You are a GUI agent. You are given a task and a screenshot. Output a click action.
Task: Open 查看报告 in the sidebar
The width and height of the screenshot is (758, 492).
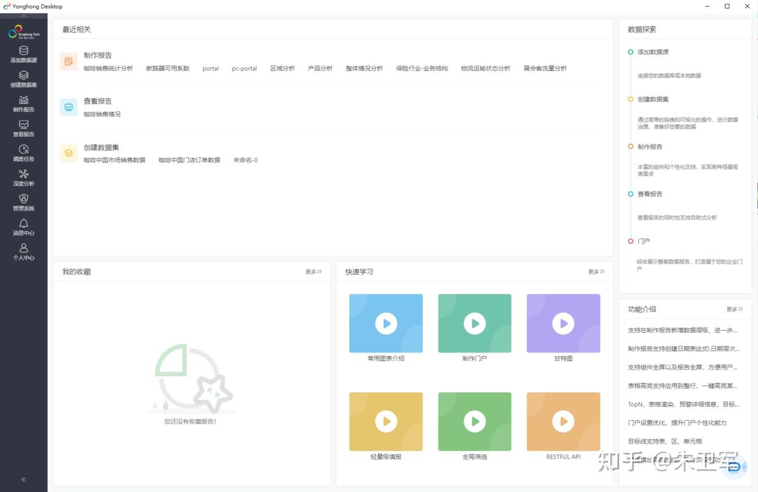(x=24, y=129)
